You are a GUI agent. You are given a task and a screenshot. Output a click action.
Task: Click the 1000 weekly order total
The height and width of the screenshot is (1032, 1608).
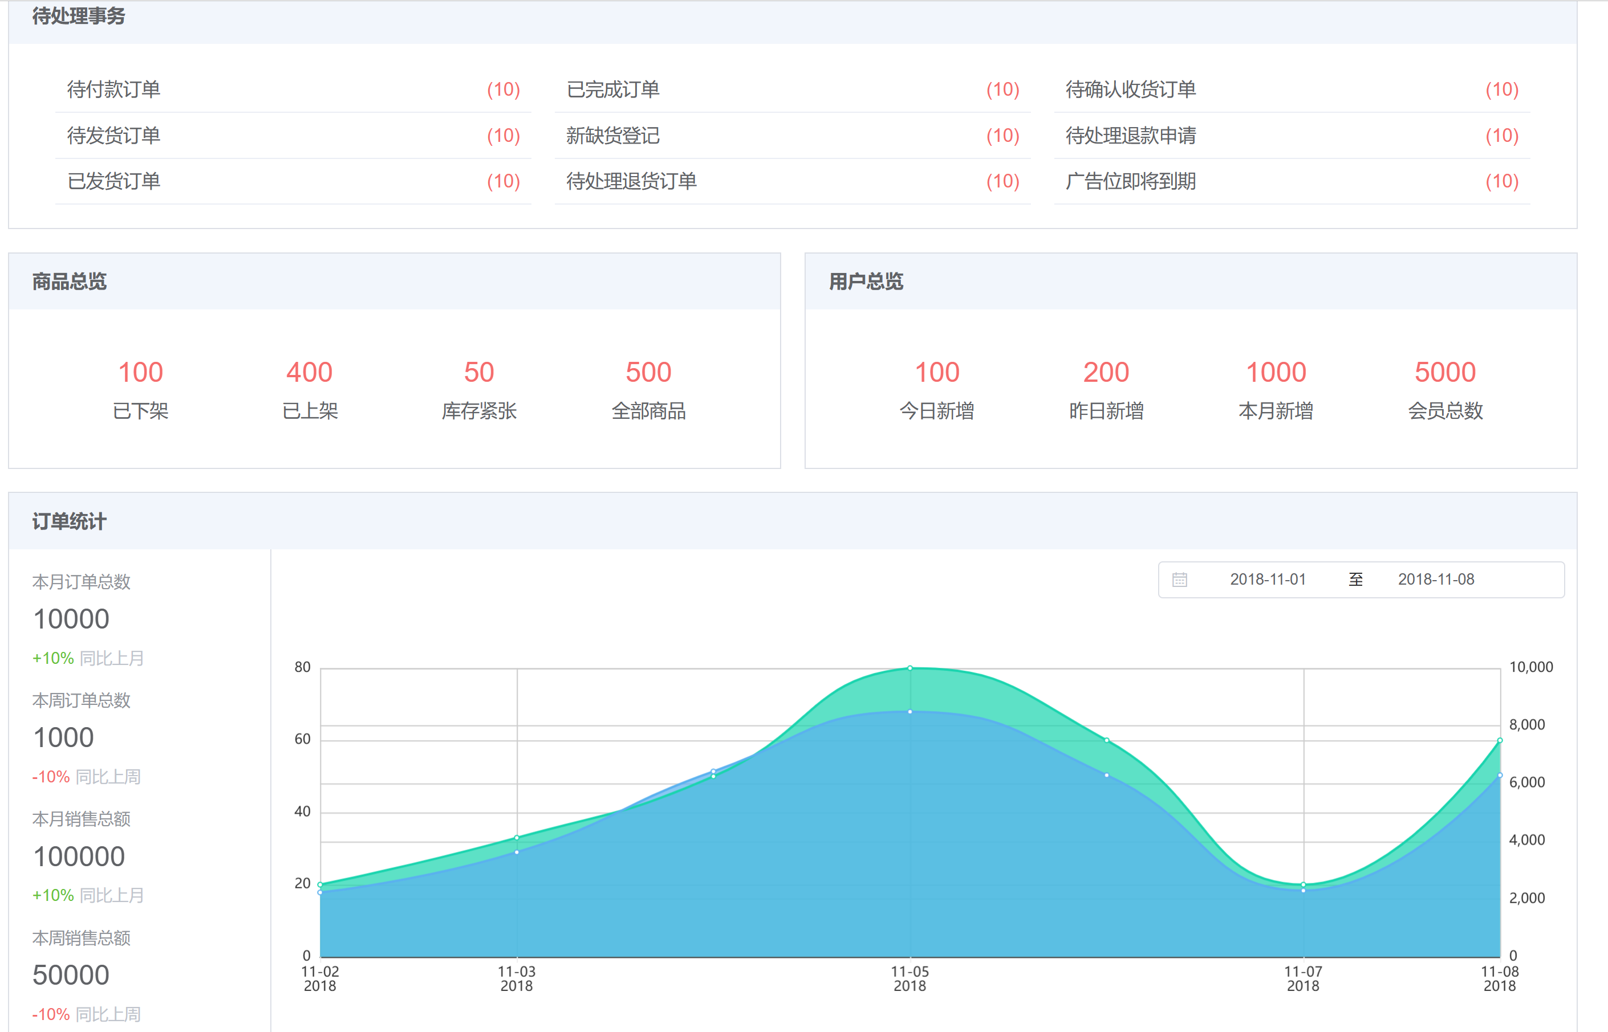pyautogui.click(x=63, y=738)
